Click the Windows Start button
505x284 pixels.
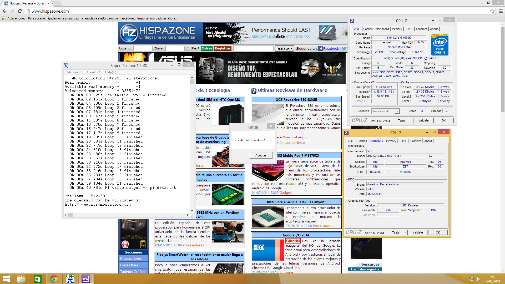(6, 279)
